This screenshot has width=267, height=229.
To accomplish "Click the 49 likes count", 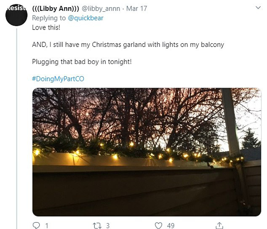I will (x=171, y=226).
